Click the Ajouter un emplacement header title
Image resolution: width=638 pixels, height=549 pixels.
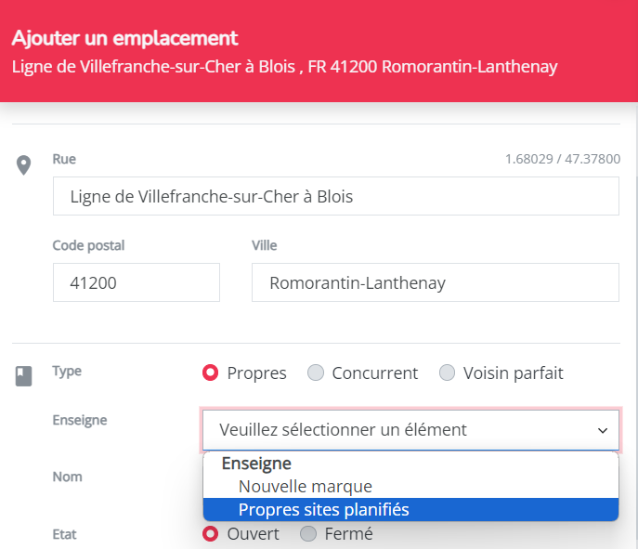124,38
